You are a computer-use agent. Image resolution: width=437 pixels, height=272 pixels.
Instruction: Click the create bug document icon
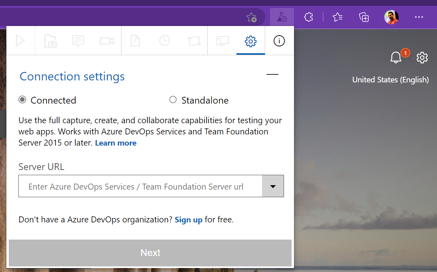135,41
